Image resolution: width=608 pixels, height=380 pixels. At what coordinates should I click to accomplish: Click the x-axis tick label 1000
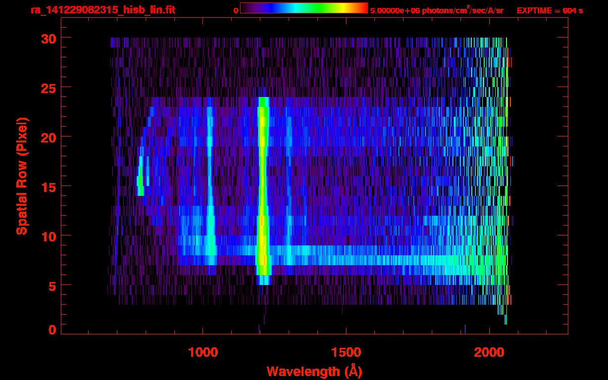203,352
